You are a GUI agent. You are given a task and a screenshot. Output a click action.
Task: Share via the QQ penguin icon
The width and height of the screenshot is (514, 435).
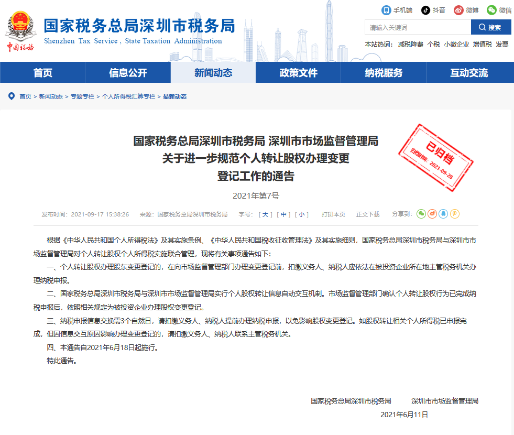tap(444, 214)
